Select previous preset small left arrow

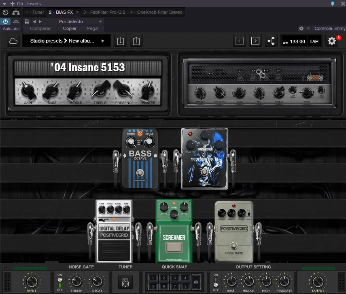tap(34, 21)
